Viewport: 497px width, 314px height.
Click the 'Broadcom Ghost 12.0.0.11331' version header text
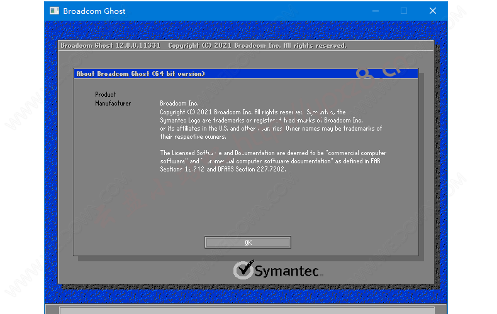tap(111, 46)
